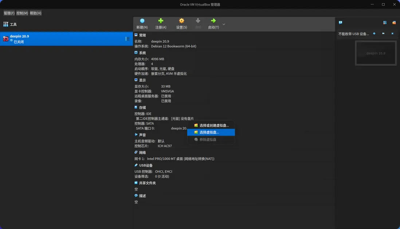The width and height of the screenshot is (400, 229).
Task: Click the notification center speech bubble icon
Action: 340,23
